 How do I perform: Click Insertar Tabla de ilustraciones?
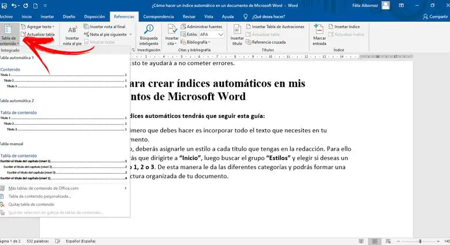click(275, 26)
